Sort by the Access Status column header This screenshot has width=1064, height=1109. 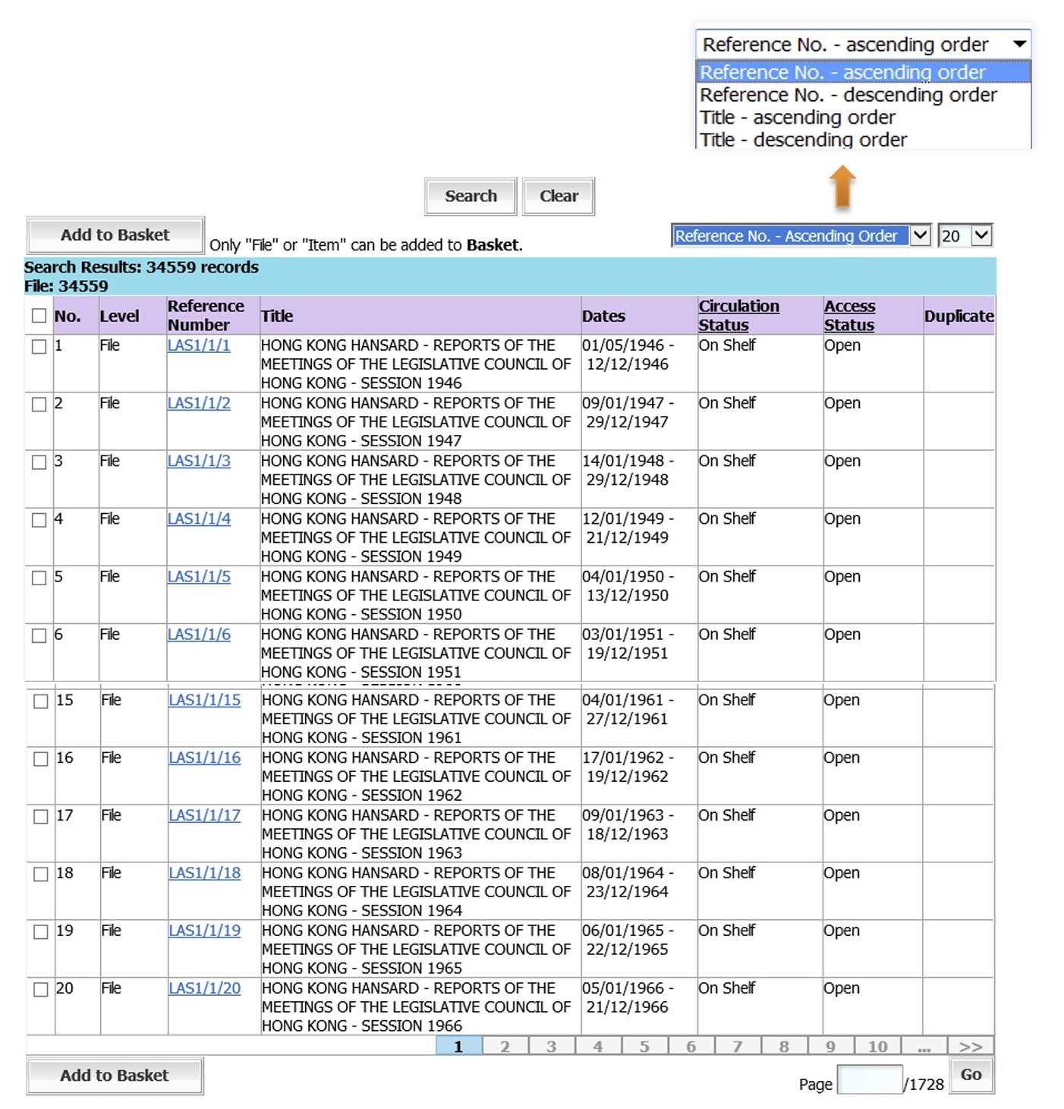[x=849, y=316]
